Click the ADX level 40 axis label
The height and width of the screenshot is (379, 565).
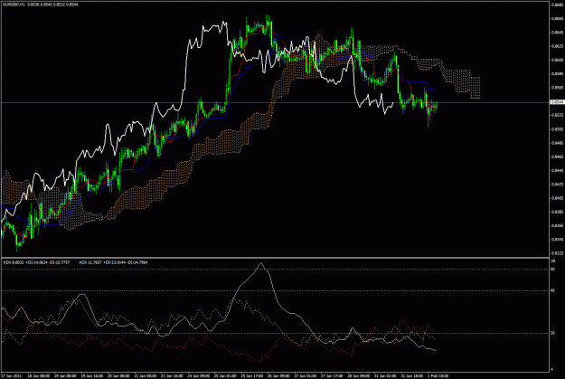click(x=553, y=290)
